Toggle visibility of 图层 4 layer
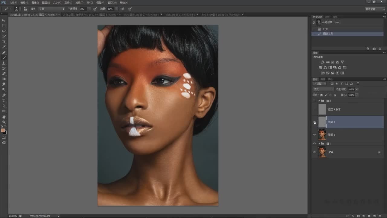Viewport: 387px width, 218px height. click(314, 122)
